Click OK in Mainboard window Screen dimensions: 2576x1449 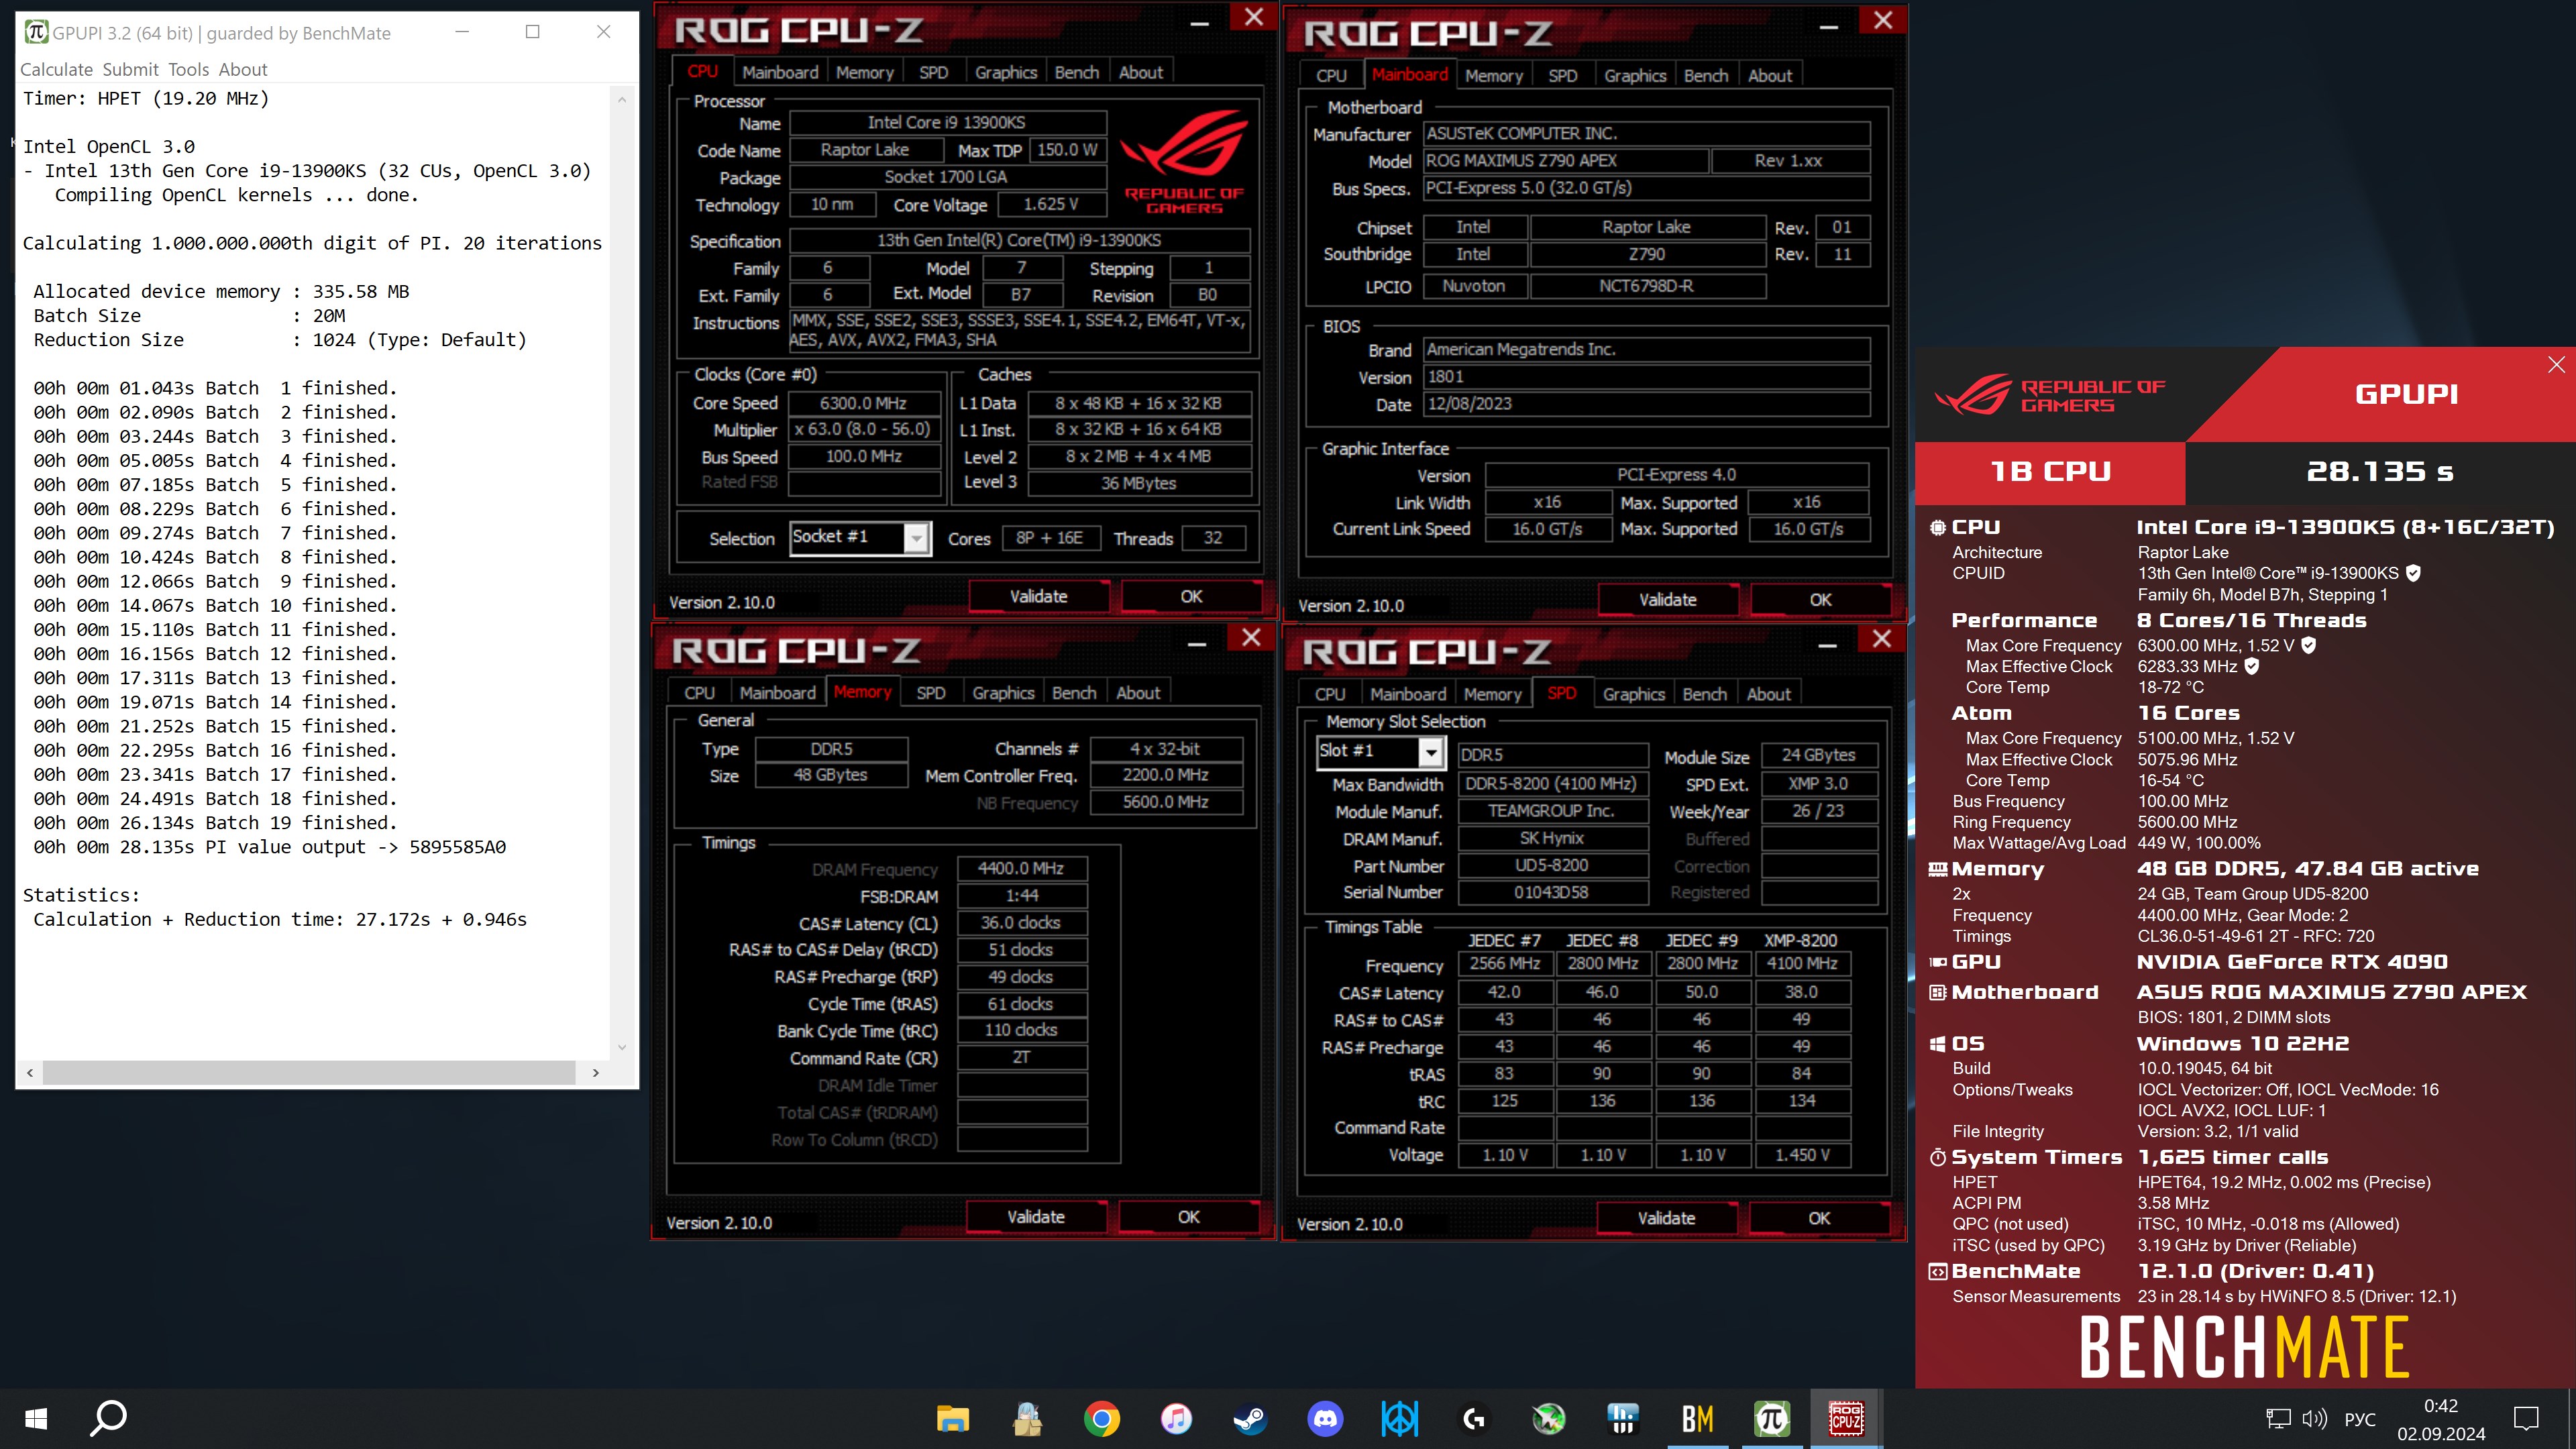tap(1820, 599)
